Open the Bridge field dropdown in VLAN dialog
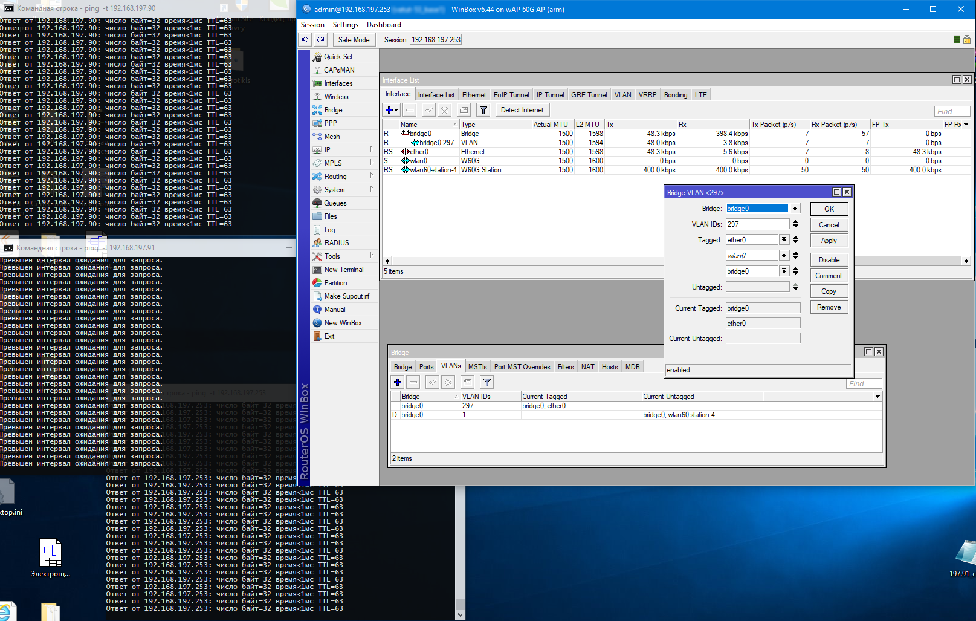976x621 pixels. click(x=795, y=209)
